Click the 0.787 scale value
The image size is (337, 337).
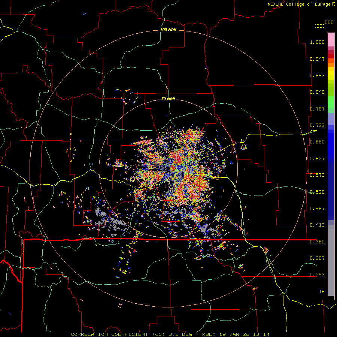(317, 109)
